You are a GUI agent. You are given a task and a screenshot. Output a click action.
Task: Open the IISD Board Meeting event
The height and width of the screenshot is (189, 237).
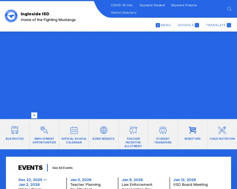click(190, 184)
